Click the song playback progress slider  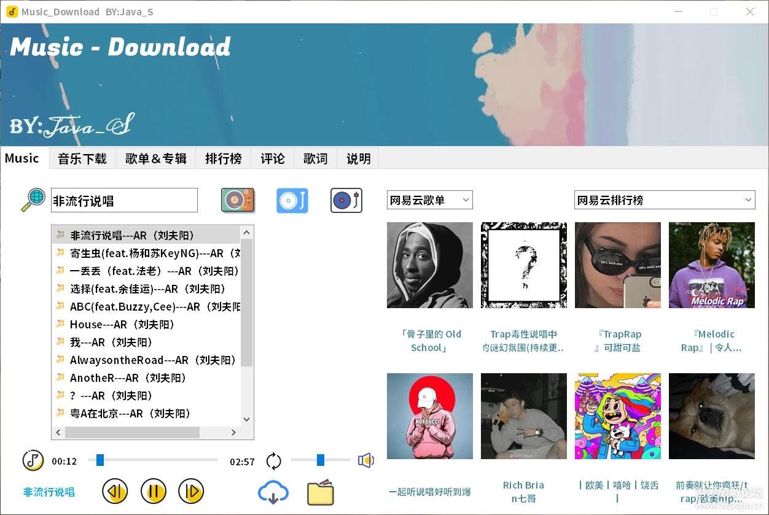point(152,460)
